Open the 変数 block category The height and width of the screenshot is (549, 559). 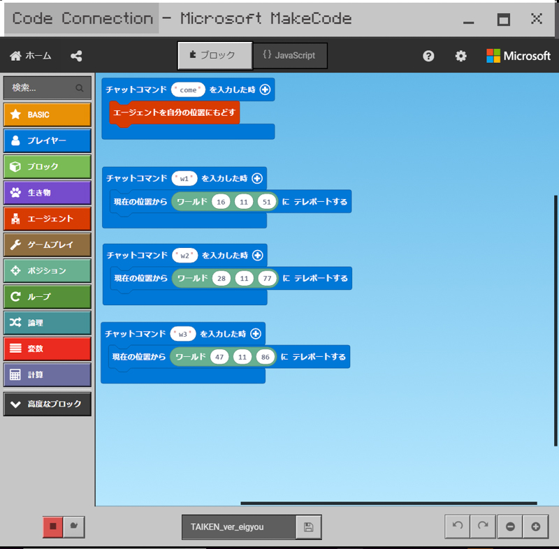coord(47,349)
